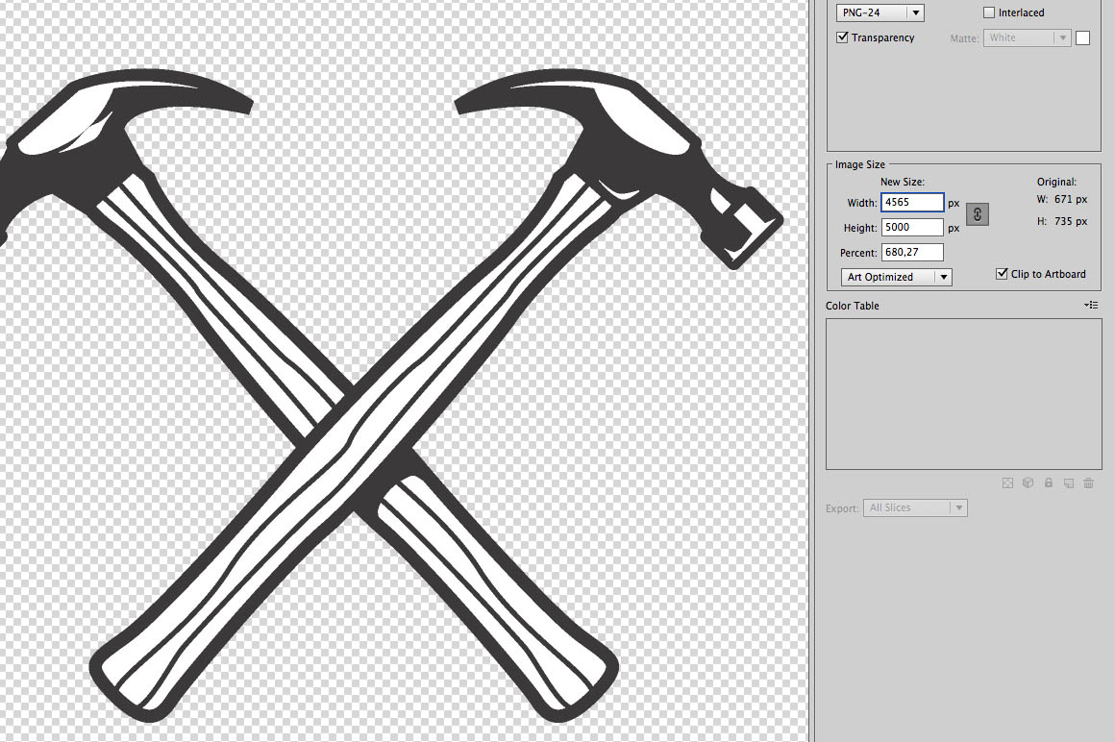
Task: Click the web-safe cube icon under Color Table
Action: click(x=1028, y=483)
